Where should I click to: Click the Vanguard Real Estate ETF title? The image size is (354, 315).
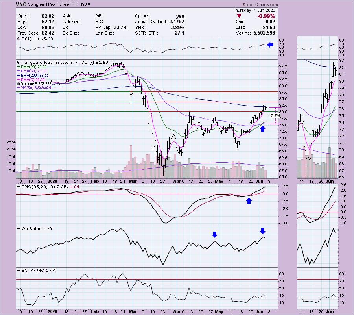[x=53, y=4]
